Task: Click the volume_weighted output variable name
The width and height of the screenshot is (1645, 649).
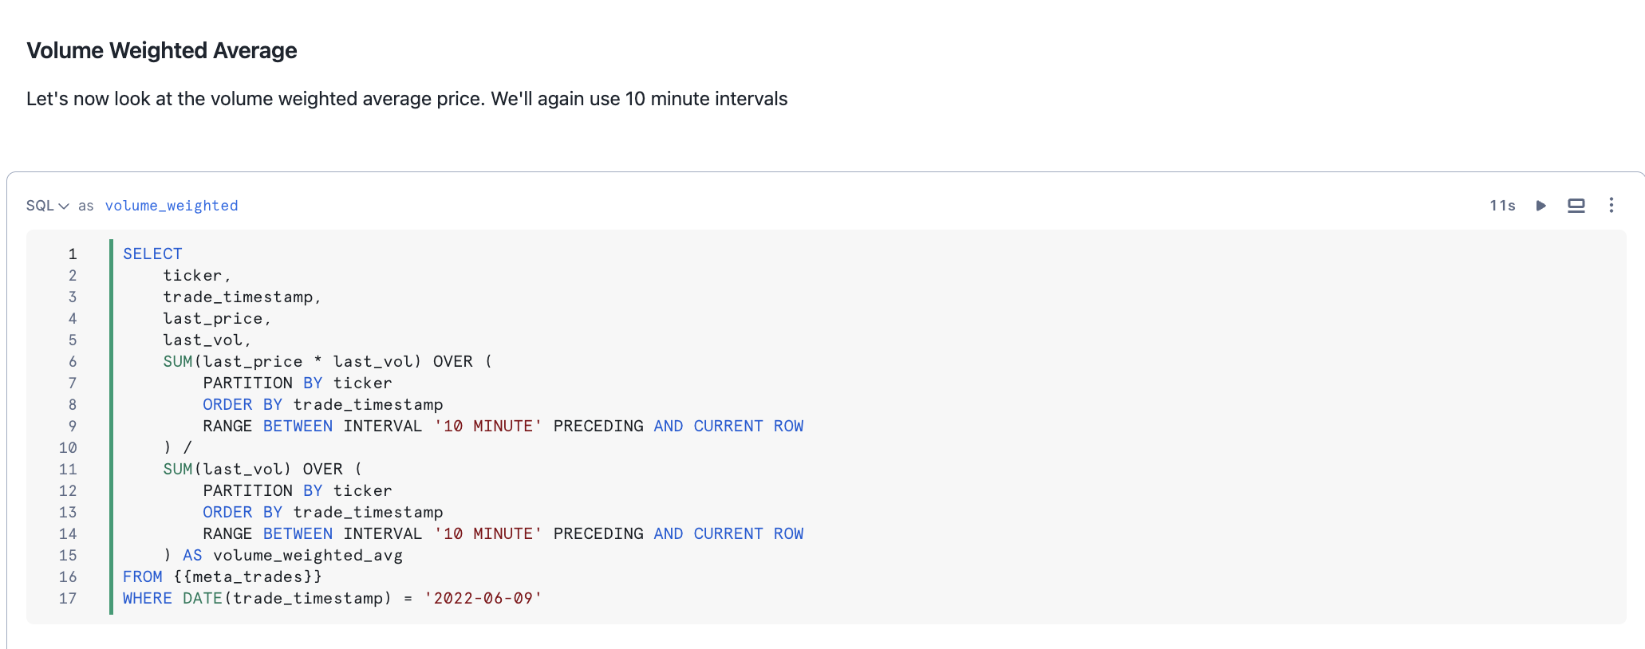Action: click(172, 206)
